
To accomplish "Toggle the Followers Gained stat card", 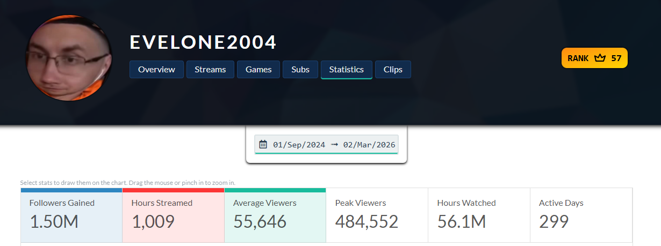I will pyautogui.click(x=71, y=215).
